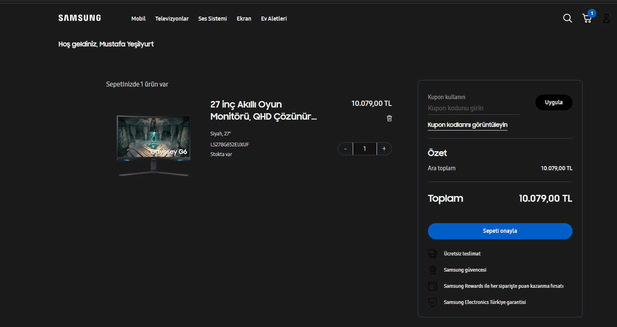Click the Ücretsiz teslimat text

click(x=462, y=254)
